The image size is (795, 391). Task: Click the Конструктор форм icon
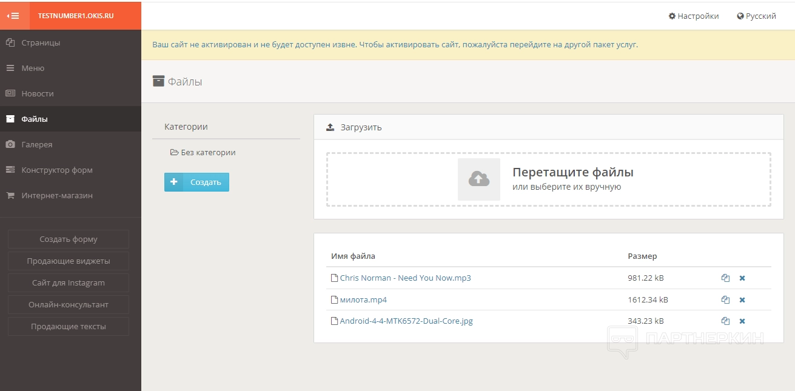coord(10,170)
